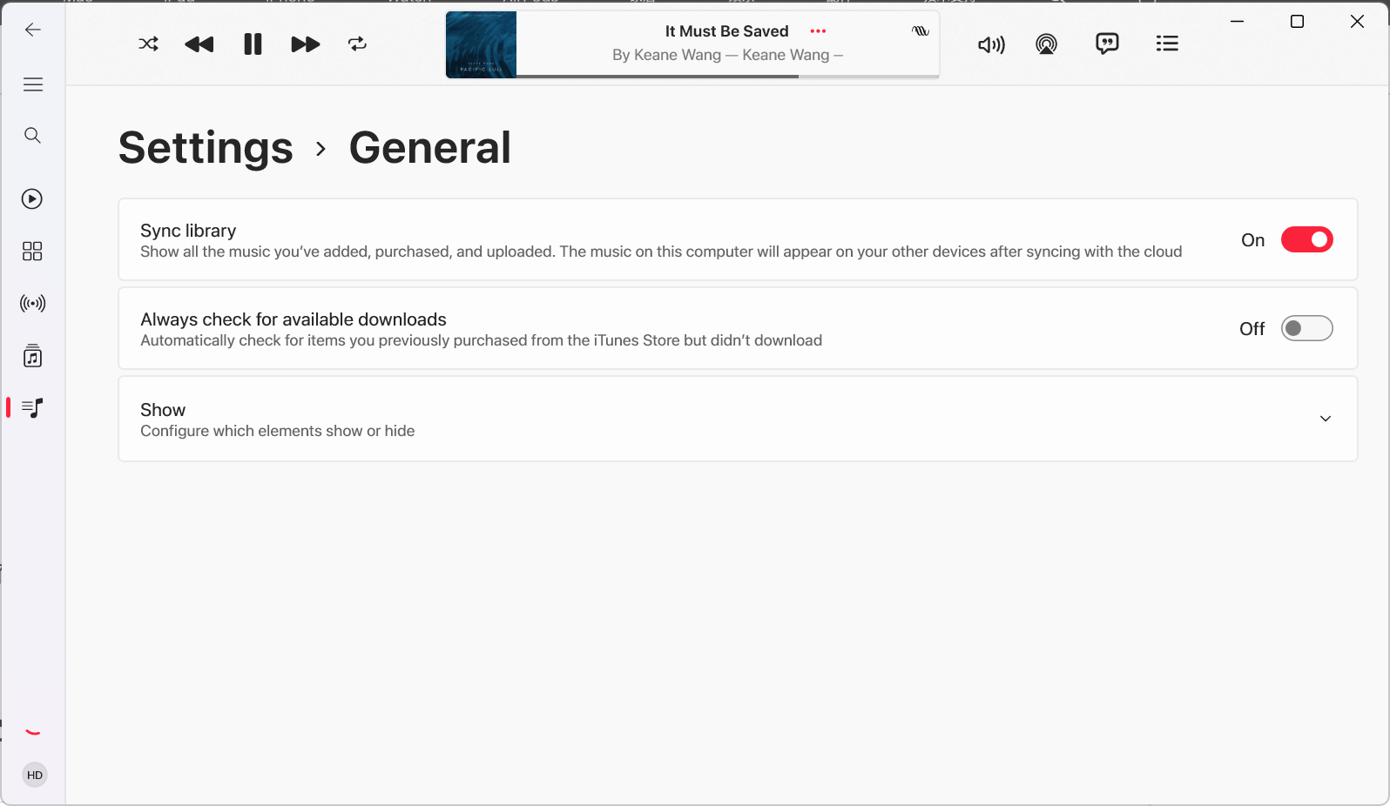Open search from the sidebar
Screen dimensions: 1390x806
pos(33,135)
